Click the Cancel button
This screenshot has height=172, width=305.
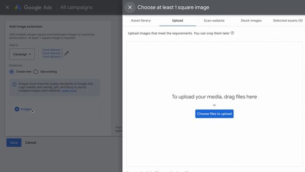30,142
